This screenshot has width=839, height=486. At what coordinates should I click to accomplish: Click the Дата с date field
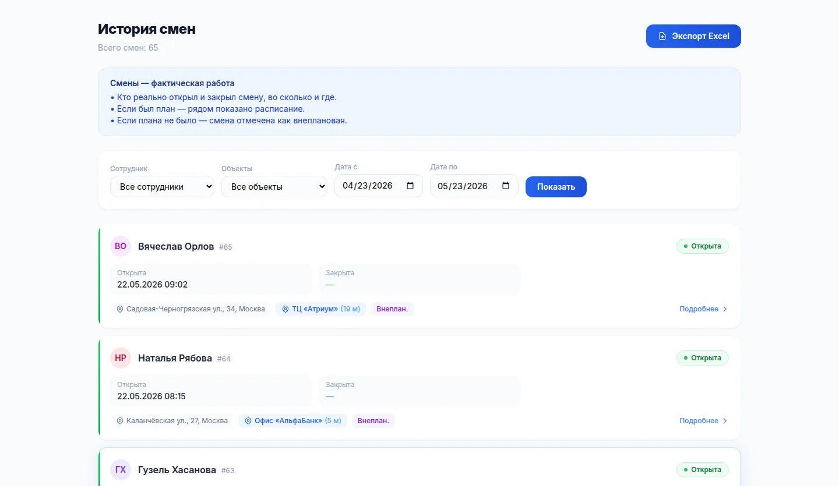379,186
